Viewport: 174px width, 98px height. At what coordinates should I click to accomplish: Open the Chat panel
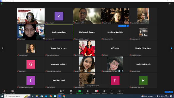[71, 92]
